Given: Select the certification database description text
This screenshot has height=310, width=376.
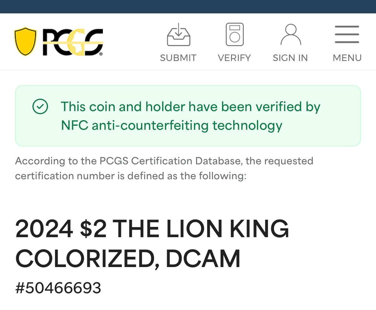Looking at the screenshot, I should 164,168.
